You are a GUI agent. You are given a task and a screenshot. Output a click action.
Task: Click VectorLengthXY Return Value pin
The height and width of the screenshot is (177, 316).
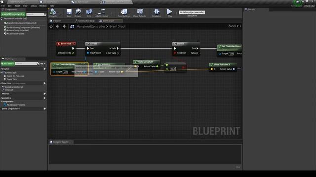click(x=157, y=66)
